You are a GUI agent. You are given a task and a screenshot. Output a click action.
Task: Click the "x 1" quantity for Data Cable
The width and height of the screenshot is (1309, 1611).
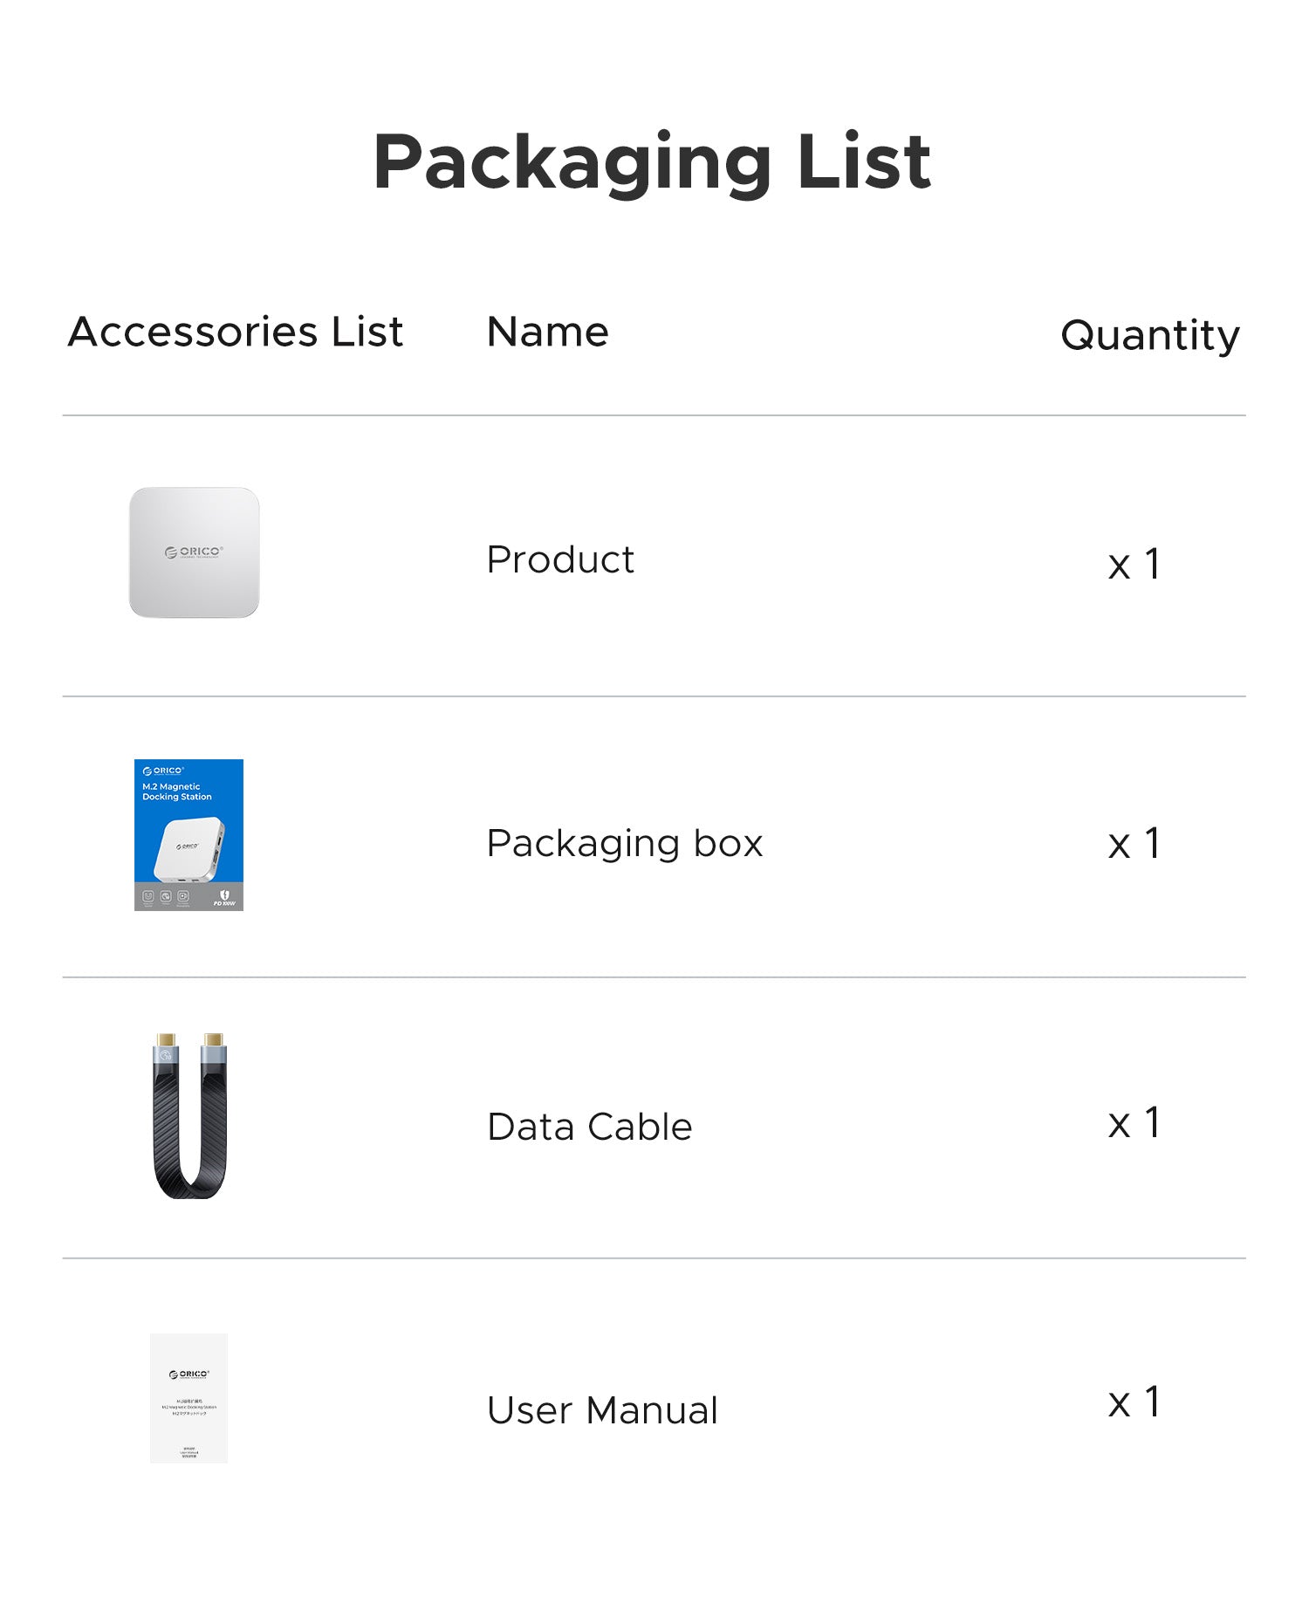[x=1134, y=1123]
